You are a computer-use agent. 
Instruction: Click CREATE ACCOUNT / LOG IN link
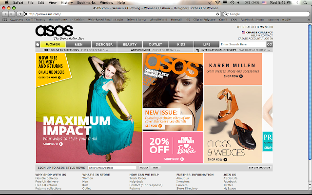pos(255,39)
